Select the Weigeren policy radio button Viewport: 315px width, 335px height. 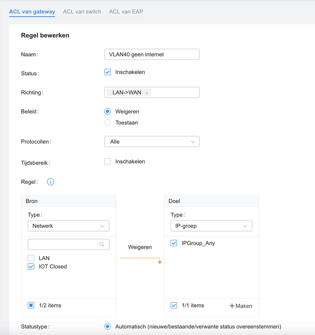[x=108, y=111]
